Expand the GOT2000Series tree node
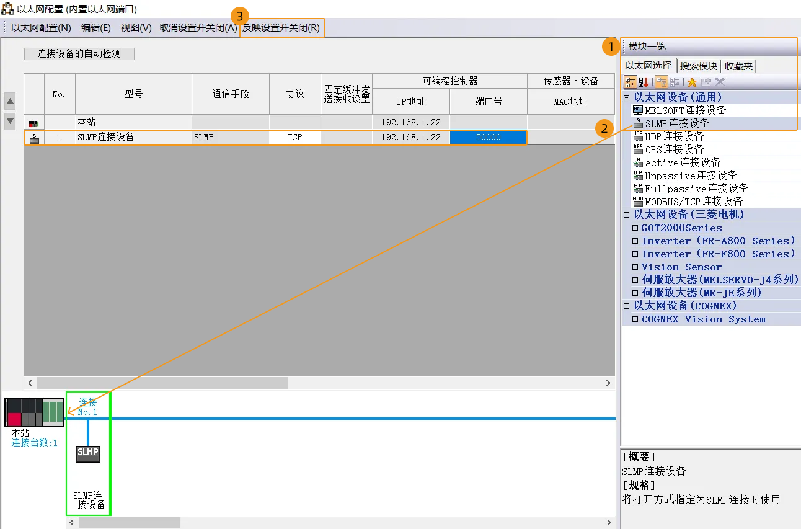 click(635, 228)
